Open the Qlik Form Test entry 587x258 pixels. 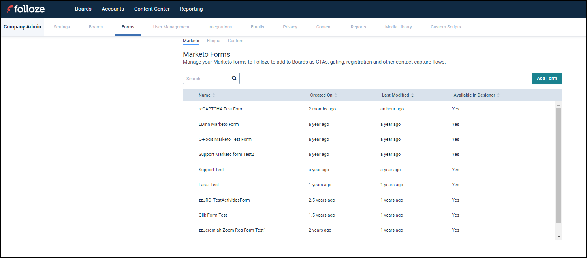213,215
